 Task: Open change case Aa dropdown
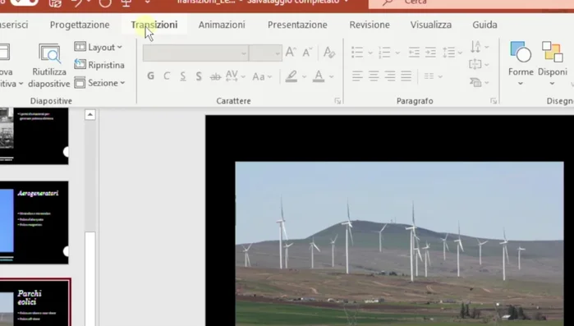(262, 76)
